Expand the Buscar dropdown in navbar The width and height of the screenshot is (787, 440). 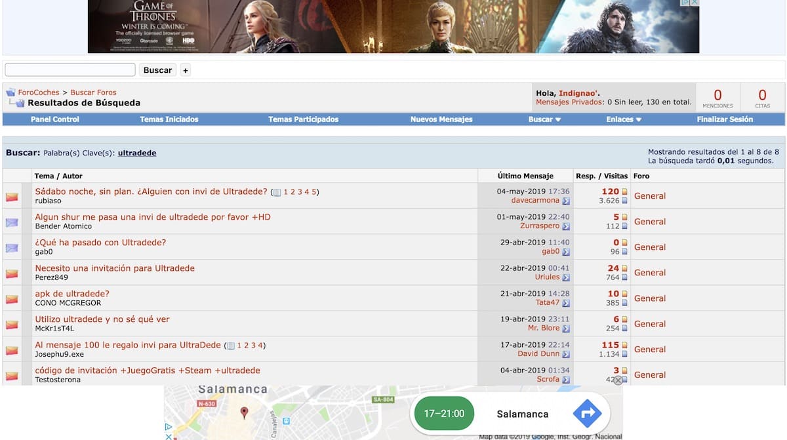tap(544, 119)
